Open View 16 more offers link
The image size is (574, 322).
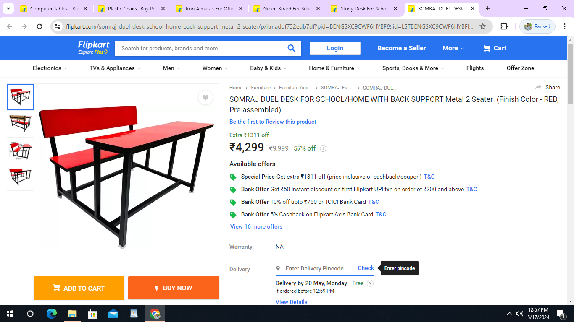(256, 226)
